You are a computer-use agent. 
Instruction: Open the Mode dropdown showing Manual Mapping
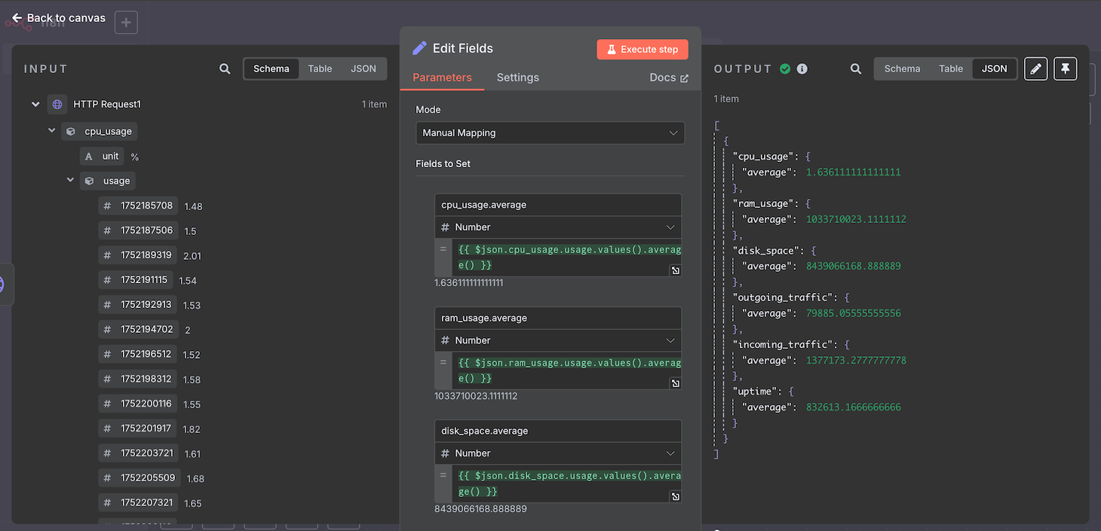pyautogui.click(x=550, y=133)
